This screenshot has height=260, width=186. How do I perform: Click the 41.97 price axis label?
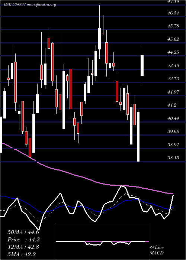click(x=173, y=92)
